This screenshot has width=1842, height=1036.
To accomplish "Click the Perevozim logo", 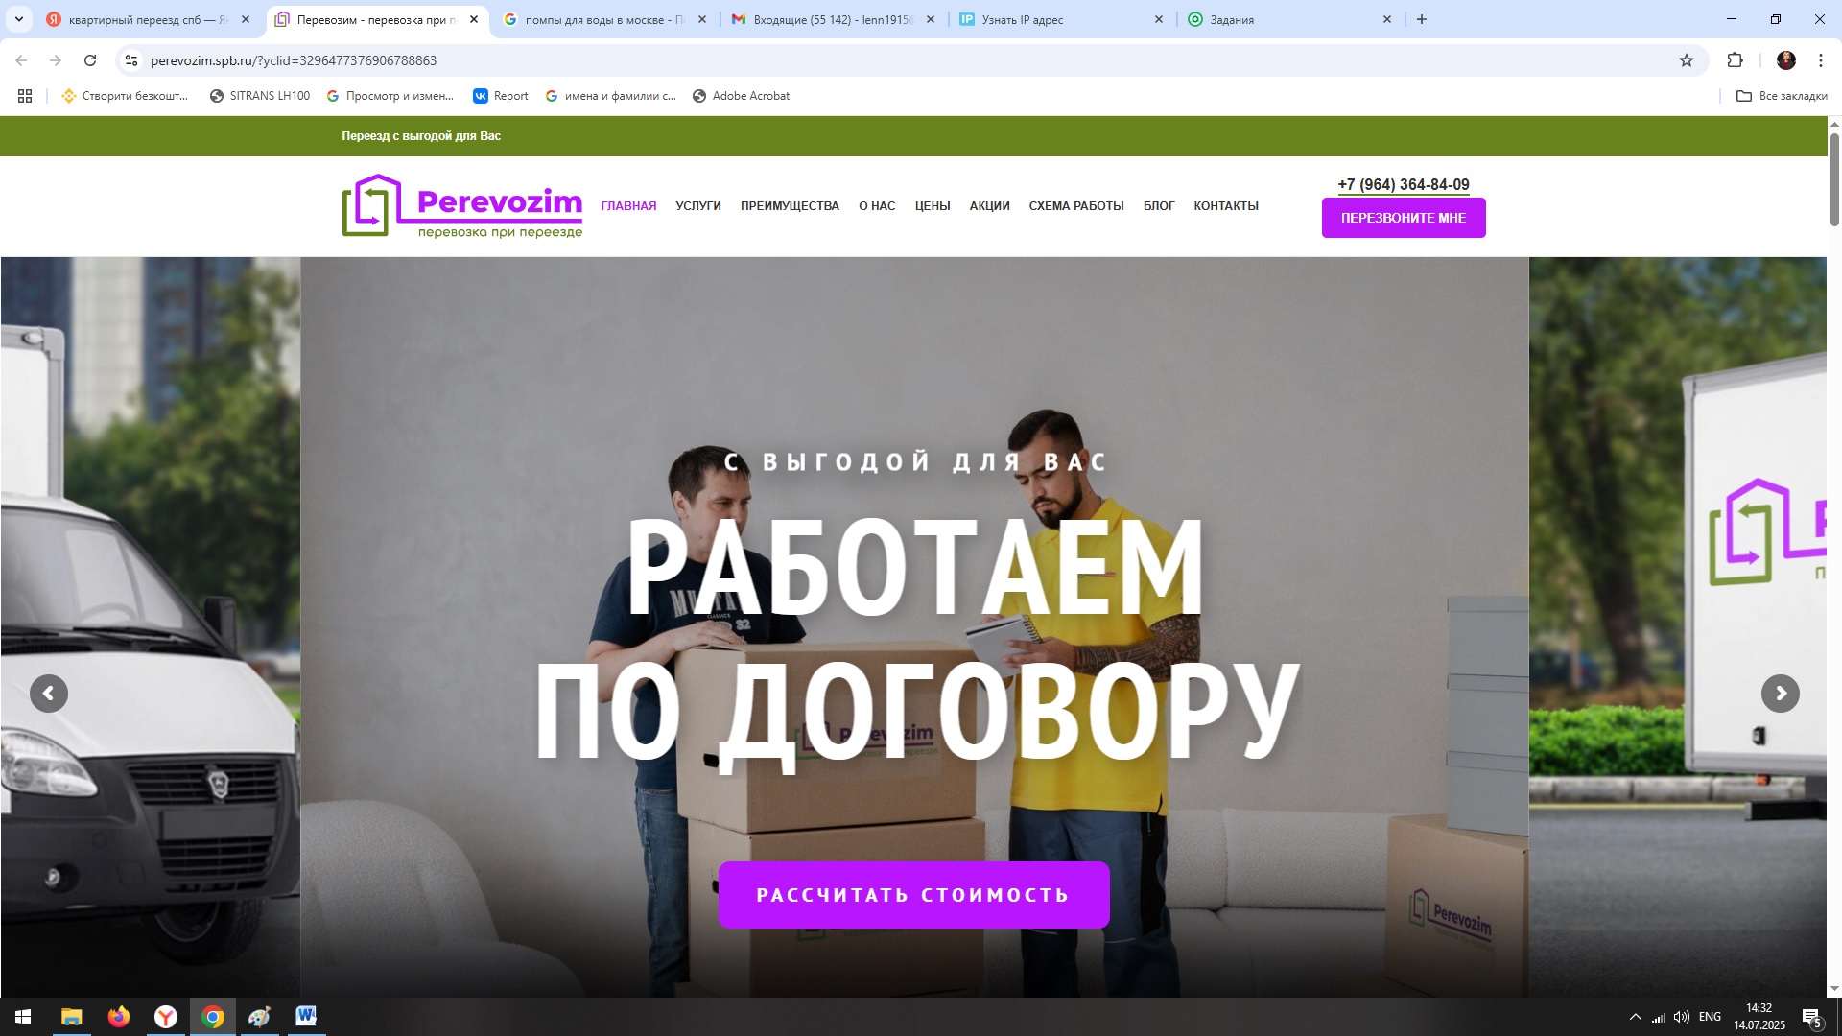I will click(462, 205).
